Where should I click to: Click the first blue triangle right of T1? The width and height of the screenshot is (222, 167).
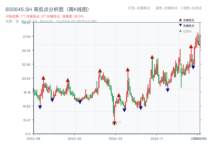pos(124,110)
